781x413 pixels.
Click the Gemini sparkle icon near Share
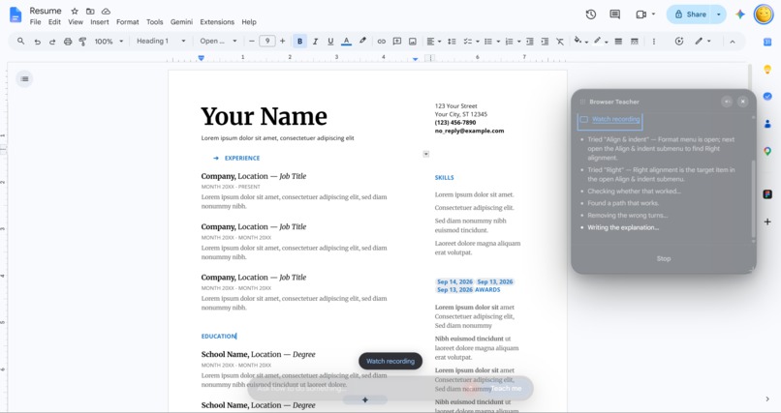pyautogui.click(x=740, y=15)
